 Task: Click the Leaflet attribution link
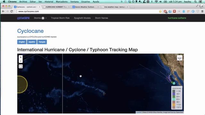[139, 112]
